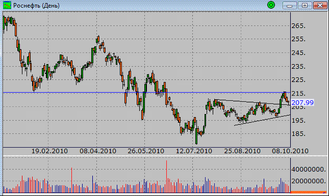329x196 pixels.
Task: Click the 185. price axis label
Action: tap(298, 133)
